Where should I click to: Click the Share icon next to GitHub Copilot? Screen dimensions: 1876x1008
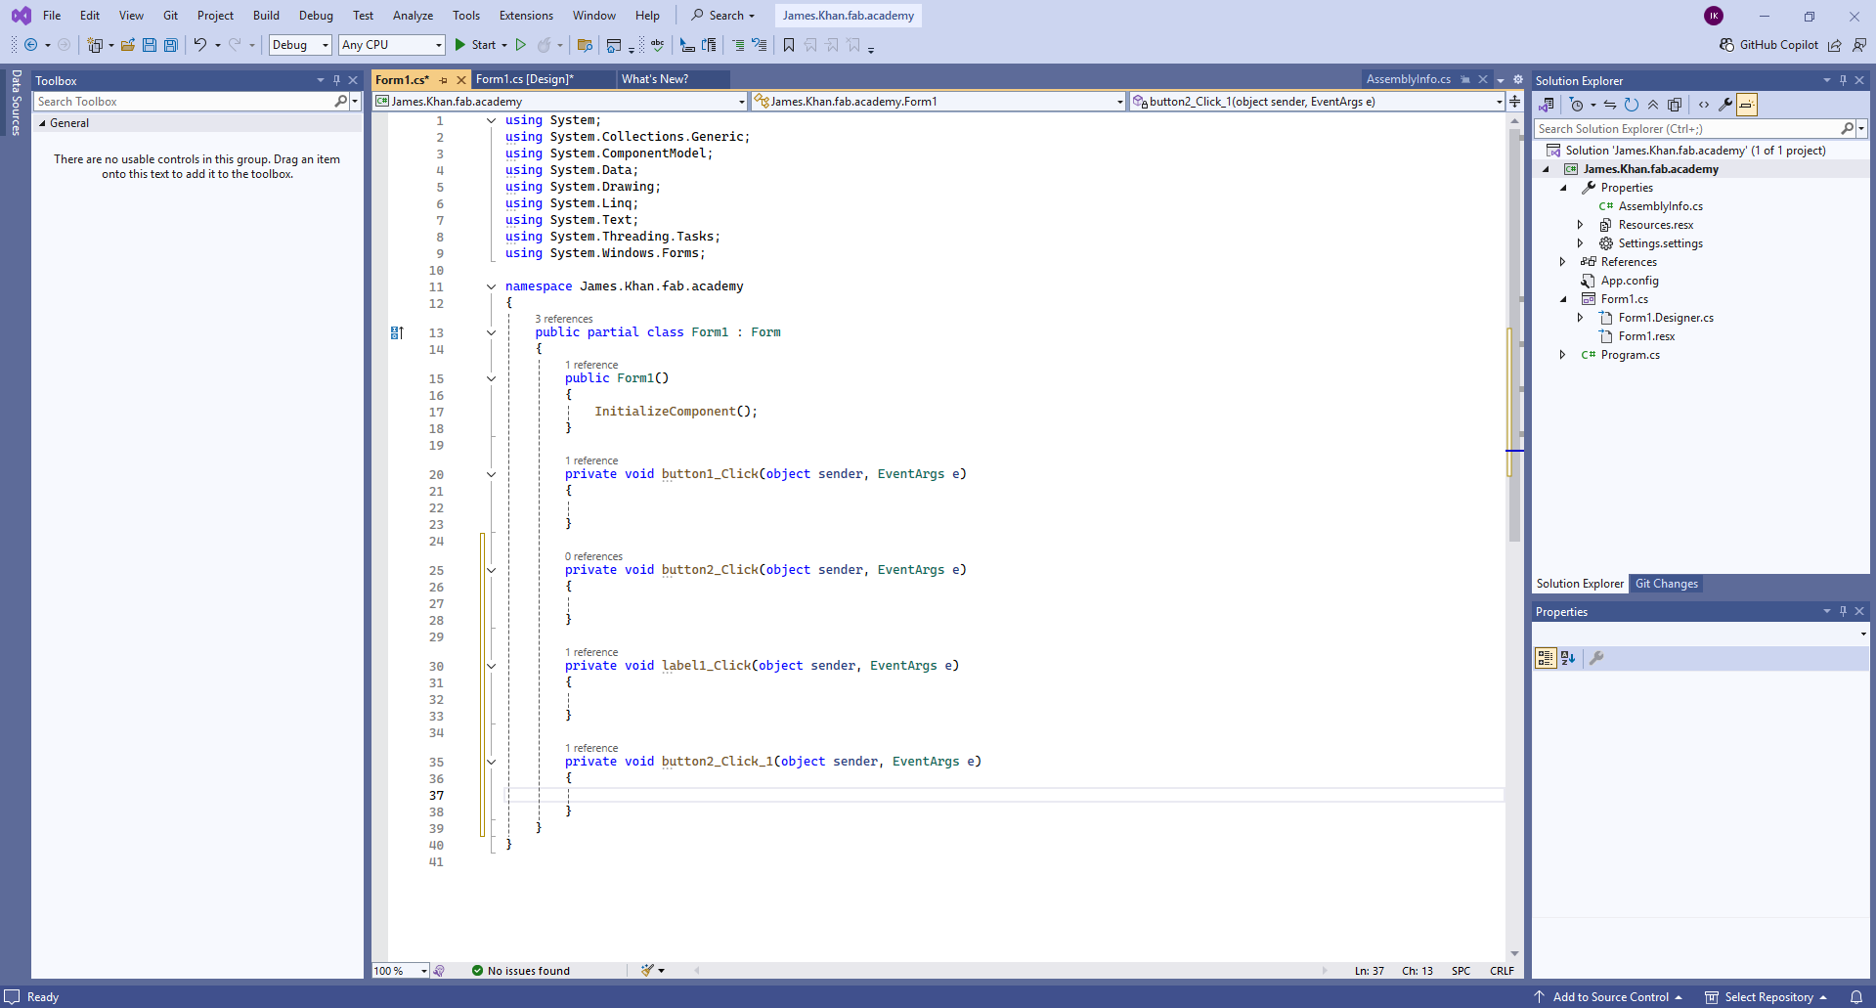coord(1835,45)
